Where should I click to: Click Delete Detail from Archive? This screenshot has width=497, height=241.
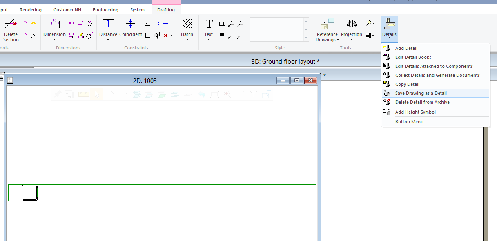pos(422,102)
